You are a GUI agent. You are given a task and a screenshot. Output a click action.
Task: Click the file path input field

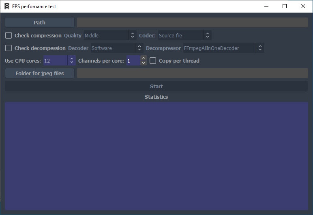pos(193,22)
